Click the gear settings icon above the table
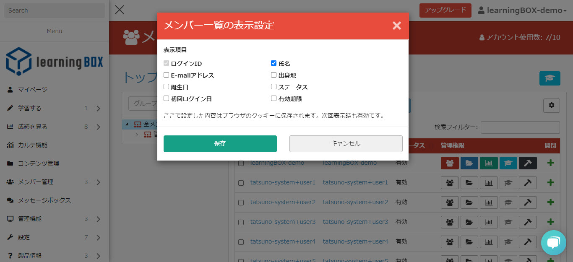573x262 pixels. pyautogui.click(x=551, y=106)
